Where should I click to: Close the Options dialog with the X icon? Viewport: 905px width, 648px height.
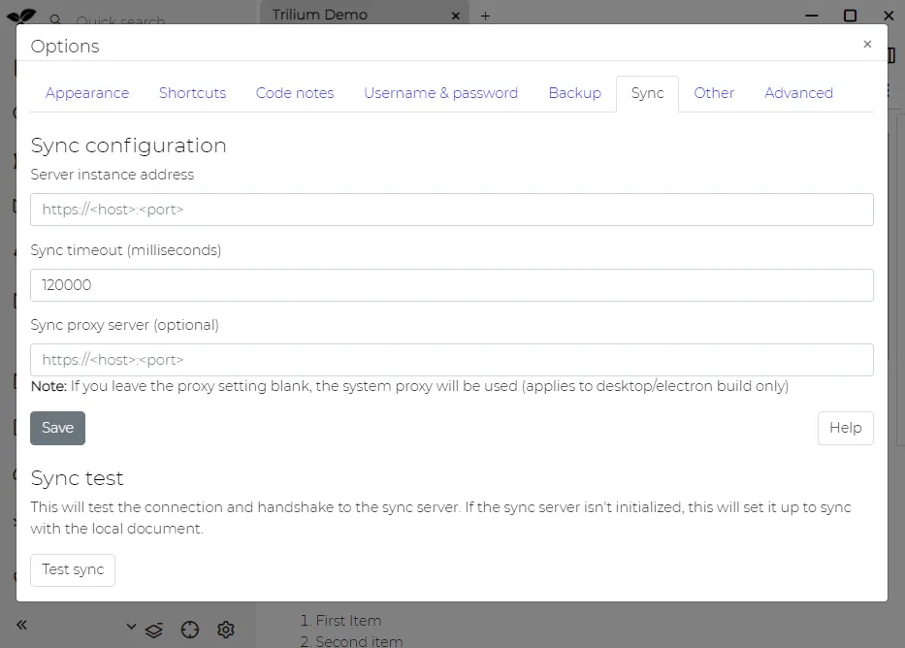867,44
